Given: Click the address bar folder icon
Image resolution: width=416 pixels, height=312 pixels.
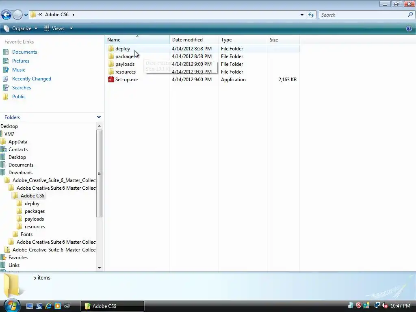Looking at the screenshot, I should point(33,15).
